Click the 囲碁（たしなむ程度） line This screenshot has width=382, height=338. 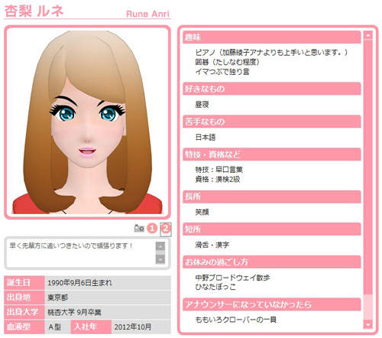coord(228,62)
